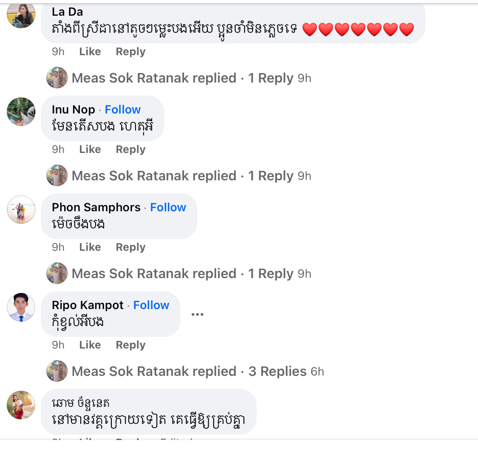Follow Inu Nop
This screenshot has width=478, height=449.
[123, 109]
